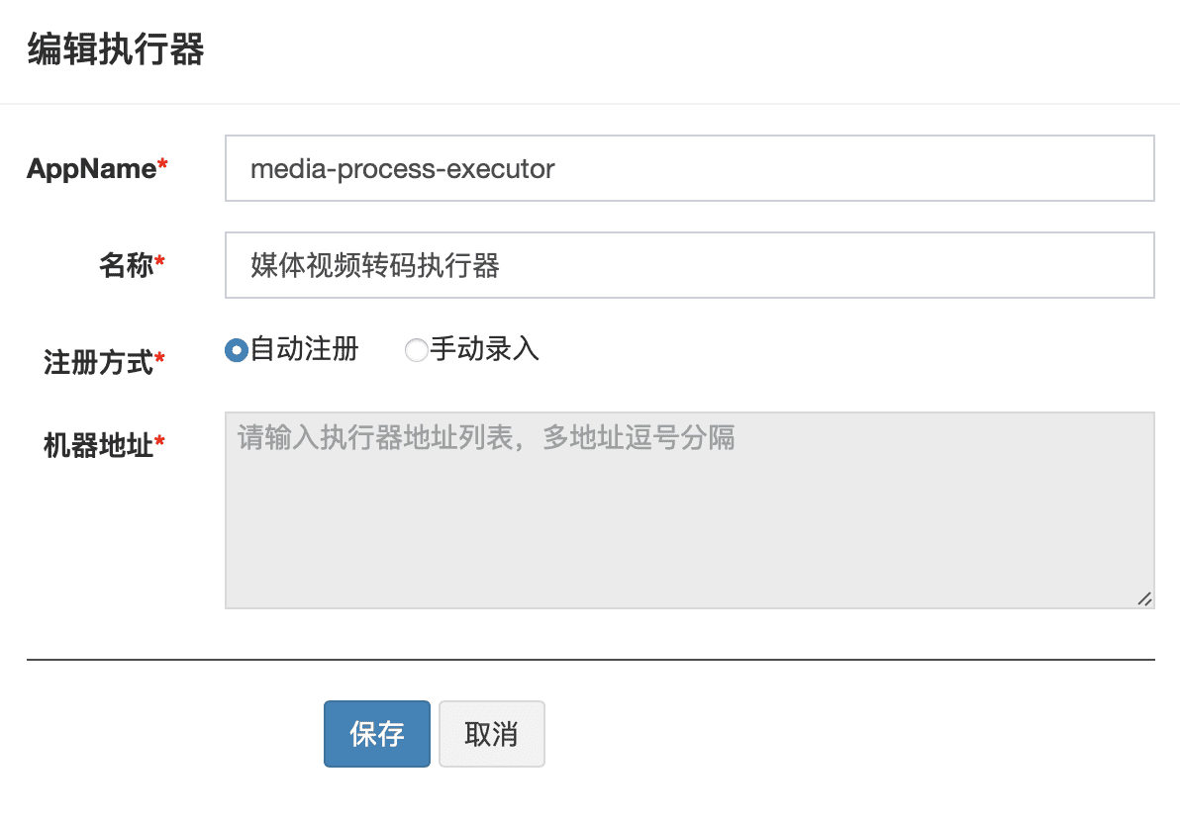Click the red asterisk beside 名称
This screenshot has width=1180, height=821.
[x=159, y=263]
